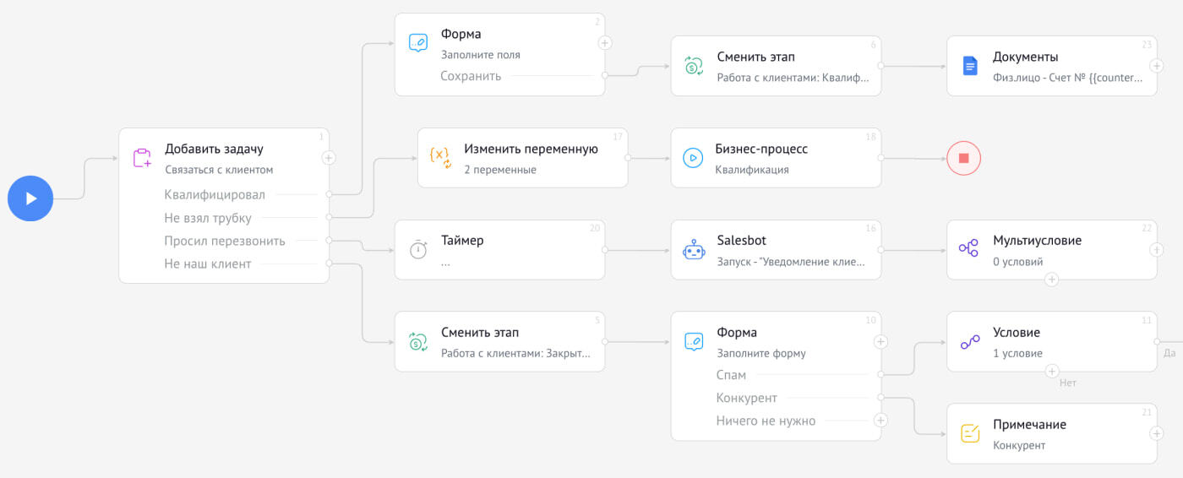
Task: Click plus button on Форма Заполните поля card
Action: tap(605, 42)
